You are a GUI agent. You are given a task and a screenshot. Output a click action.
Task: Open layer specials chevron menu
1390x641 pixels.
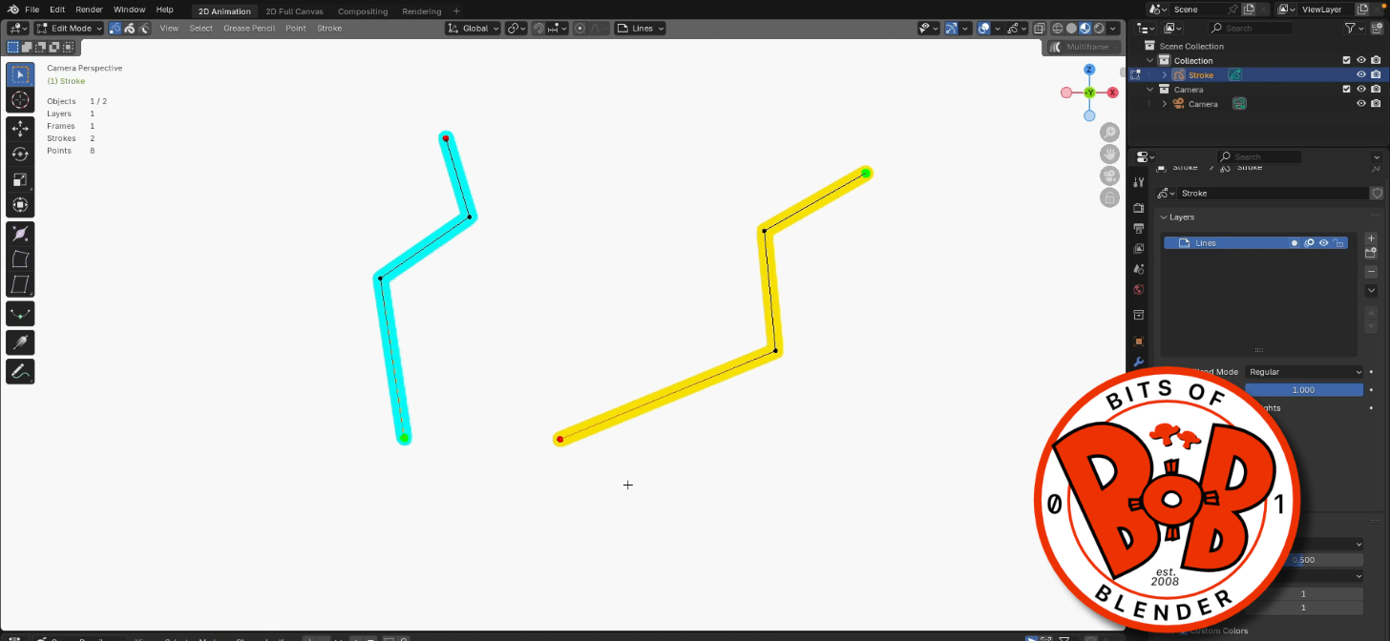pyautogui.click(x=1371, y=290)
